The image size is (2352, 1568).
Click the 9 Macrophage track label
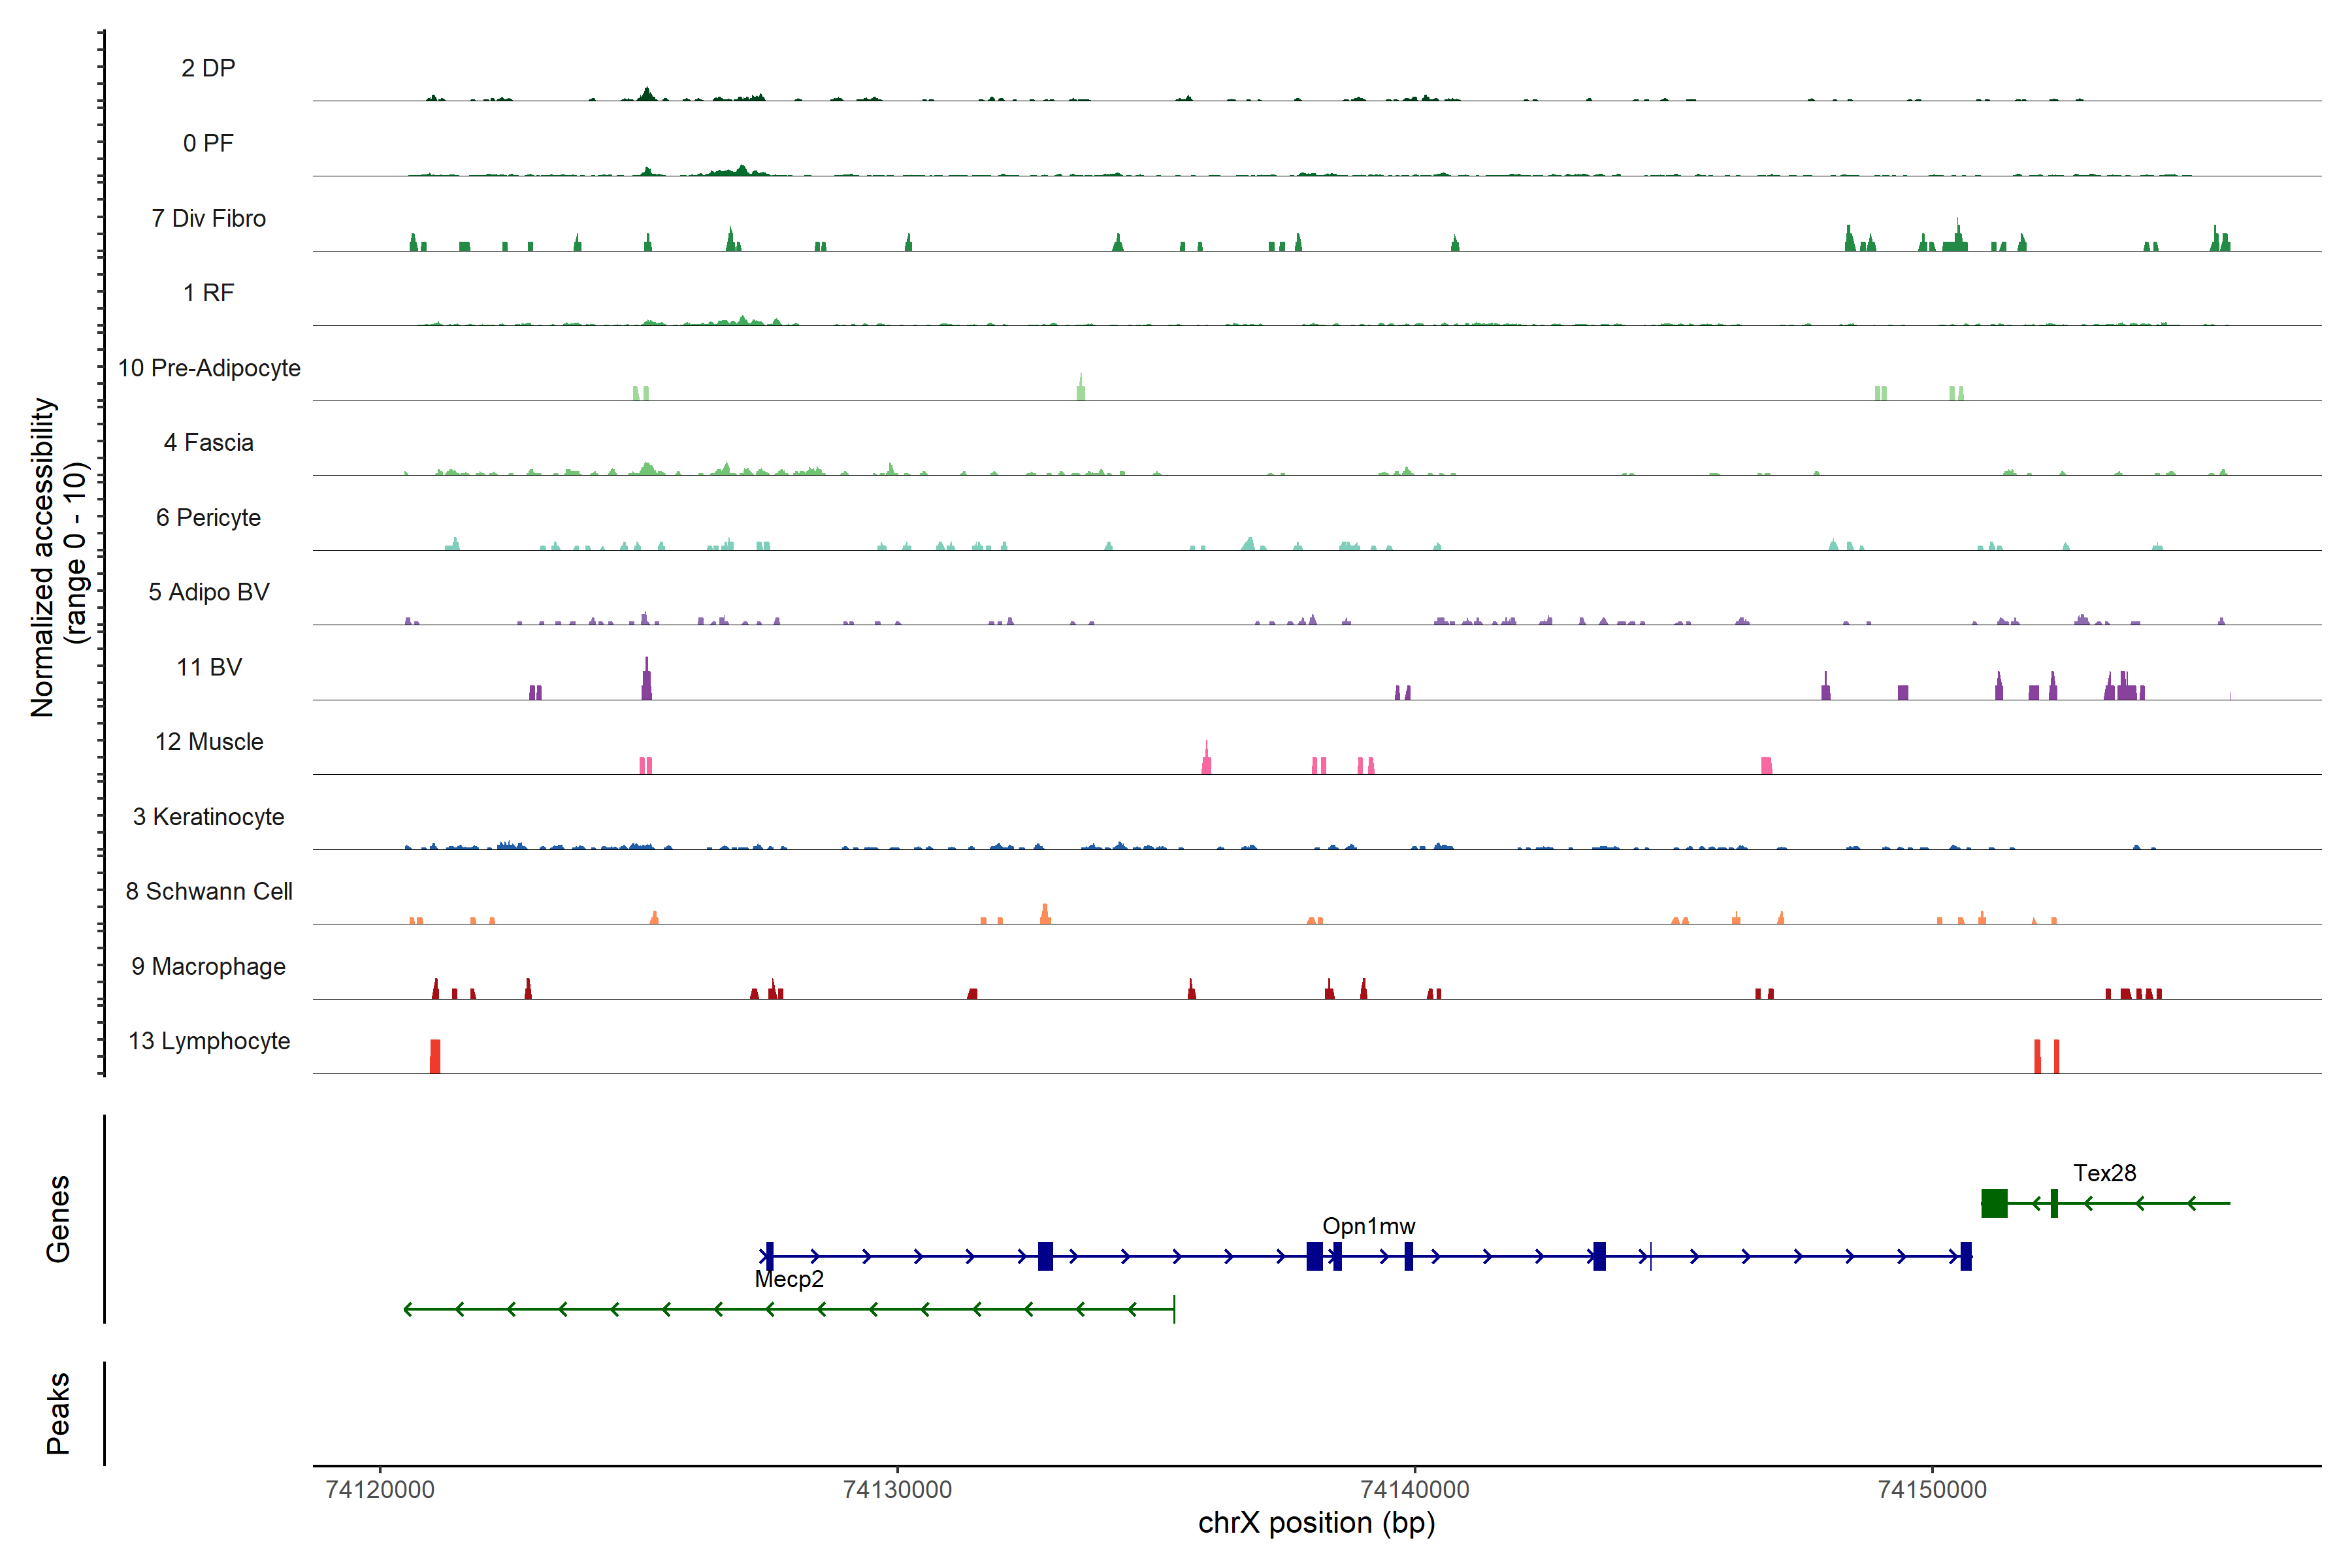(x=208, y=966)
